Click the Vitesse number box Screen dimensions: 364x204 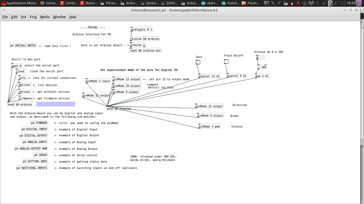coord(260,58)
